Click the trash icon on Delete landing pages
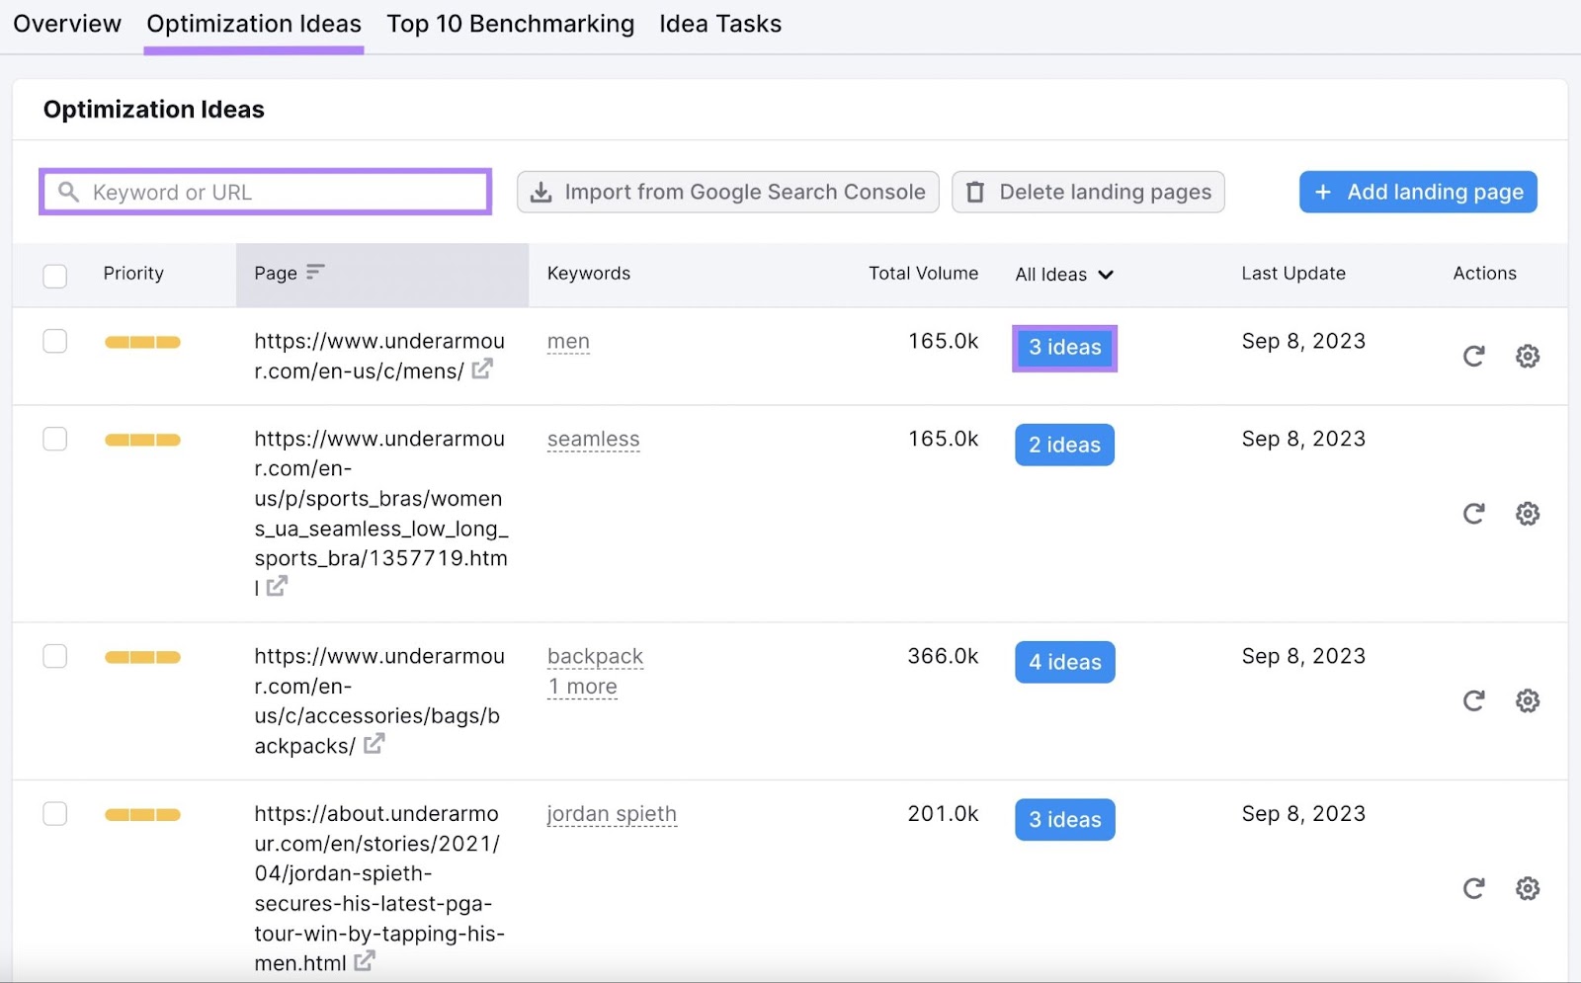Viewport: 1581px width, 983px height. [x=975, y=192]
